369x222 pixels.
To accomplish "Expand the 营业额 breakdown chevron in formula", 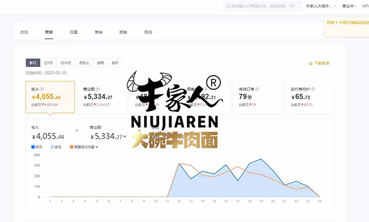I will point(125,136).
